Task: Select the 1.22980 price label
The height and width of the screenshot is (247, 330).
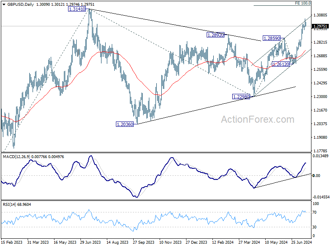Action: (x=241, y=97)
